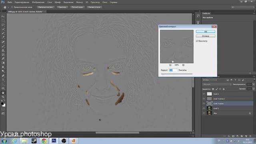Open opacity slider dropdown arrow
This screenshot has width=256, height=144.
coord(254,84)
